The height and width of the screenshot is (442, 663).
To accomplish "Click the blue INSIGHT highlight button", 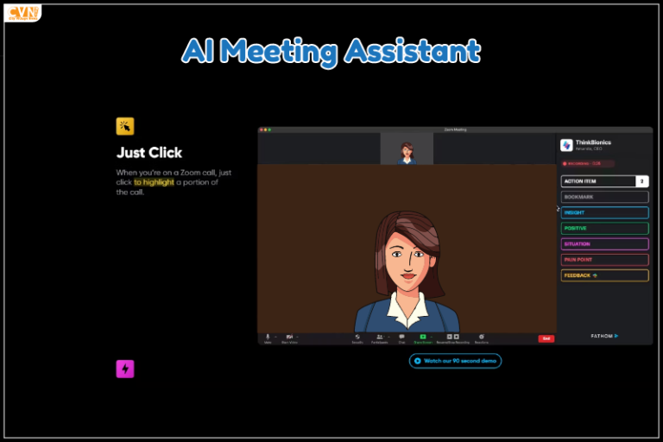I will point(604,212).
